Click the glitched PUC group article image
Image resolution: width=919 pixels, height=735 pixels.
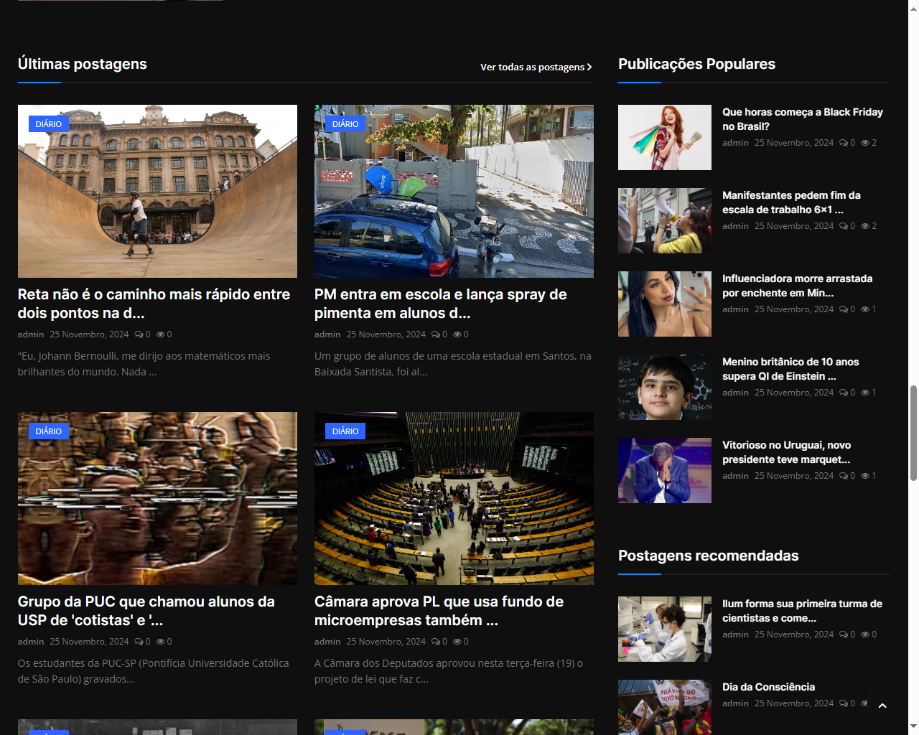click(x=157, y=498)
